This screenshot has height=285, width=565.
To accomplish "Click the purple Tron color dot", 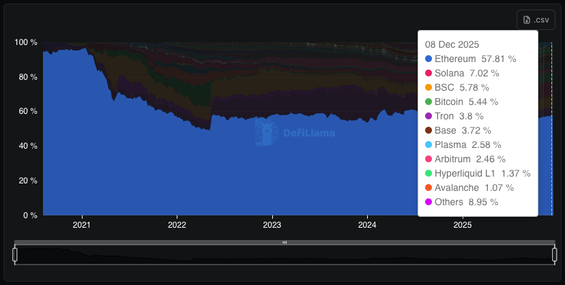I will [x=429, y=116].
